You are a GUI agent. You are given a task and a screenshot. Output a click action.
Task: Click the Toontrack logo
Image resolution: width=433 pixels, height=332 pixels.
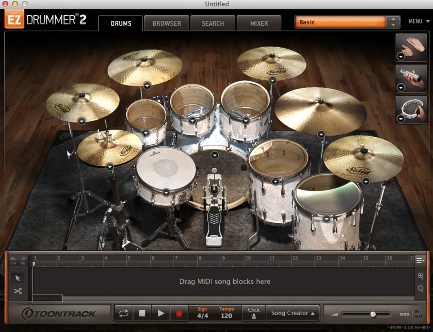[58, 314]
